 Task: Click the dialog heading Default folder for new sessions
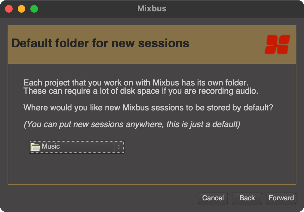tap(100, 43)
